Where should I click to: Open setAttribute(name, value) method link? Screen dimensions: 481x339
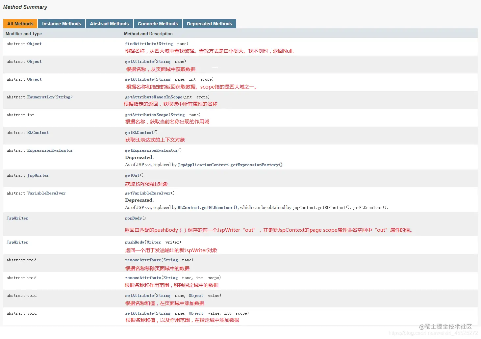(139, 296)
